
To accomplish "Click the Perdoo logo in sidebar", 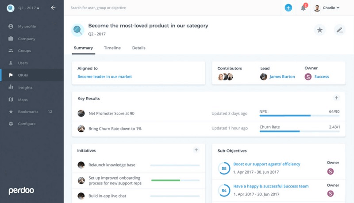I will pos(21,191).
